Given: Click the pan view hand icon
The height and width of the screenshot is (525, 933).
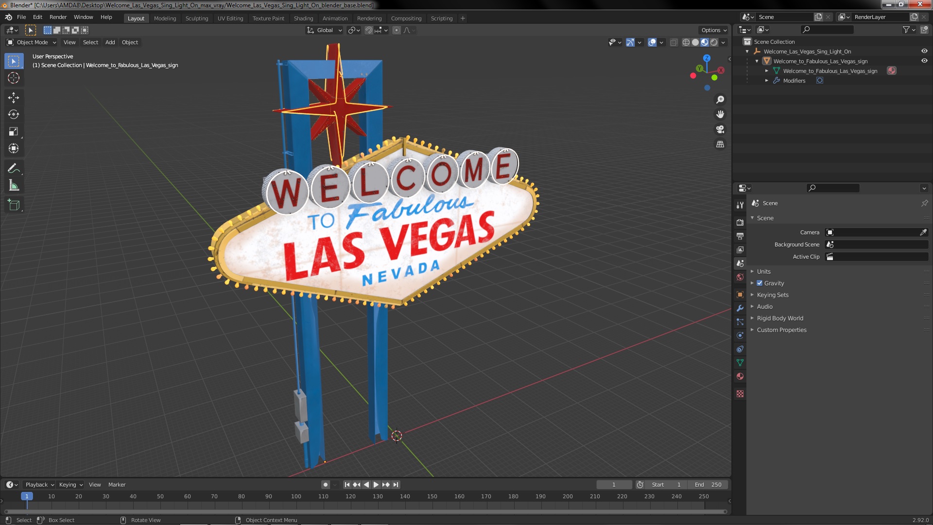Looking at the screenshot, I should [720, 114].
